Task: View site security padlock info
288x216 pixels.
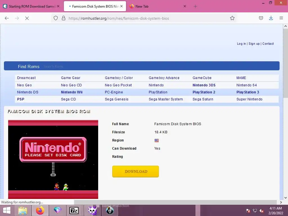Action: (64, 18)
